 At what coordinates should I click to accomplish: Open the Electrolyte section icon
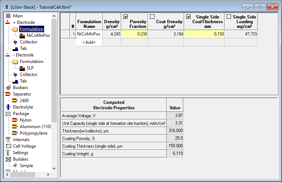(x=8, y=107)
